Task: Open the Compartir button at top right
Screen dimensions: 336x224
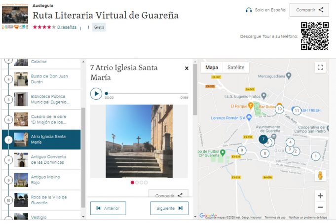Action: (x=309, y=10)
